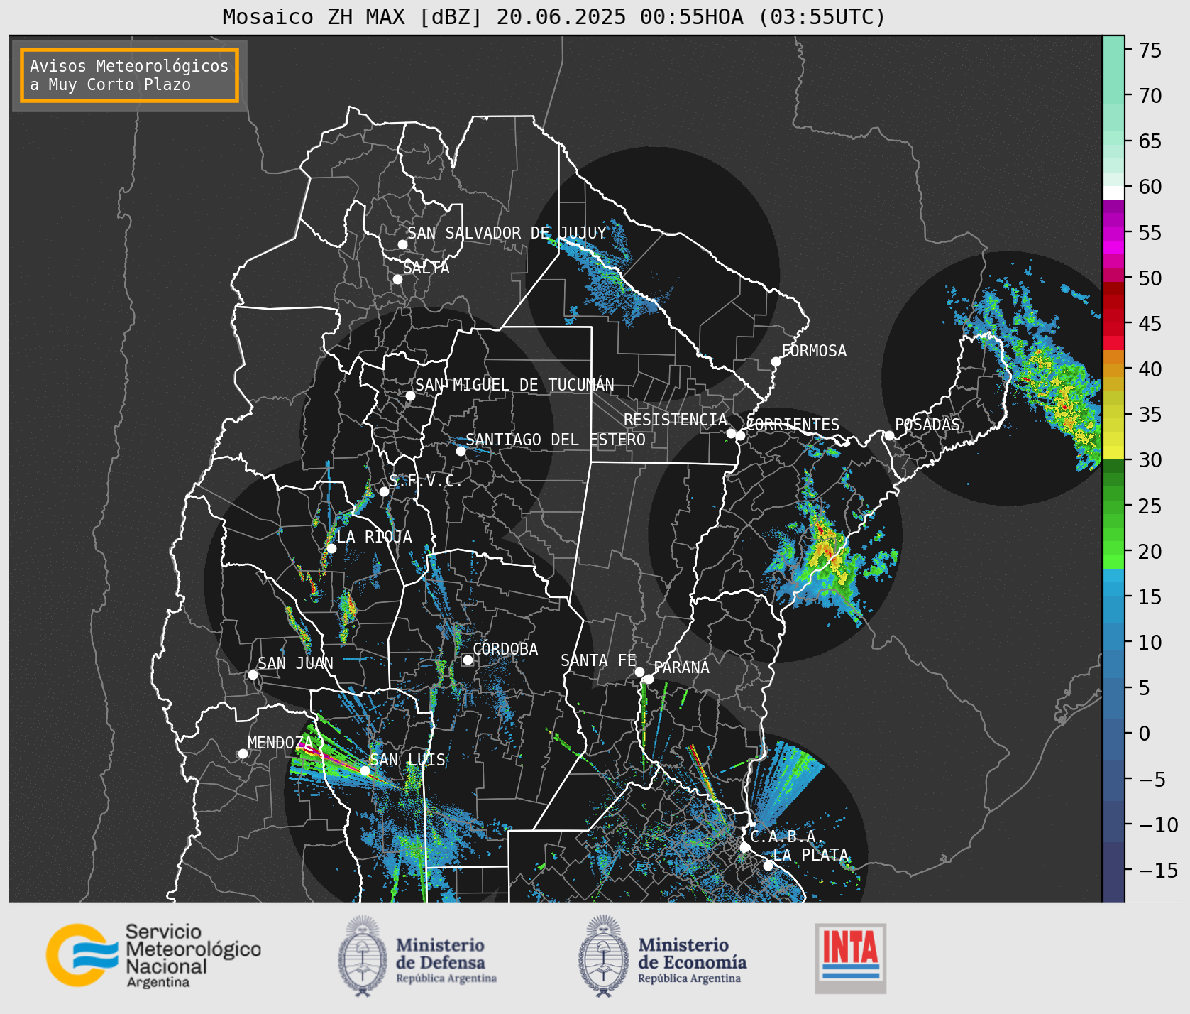The image size is (1190, 1014).
Task: Click the MENDOZA city label
Action: pos(280,743)
